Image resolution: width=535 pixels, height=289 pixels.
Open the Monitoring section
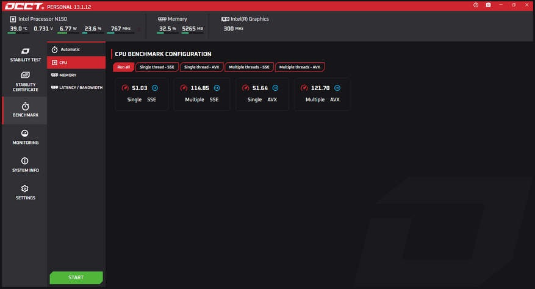[x=25, y=138]
